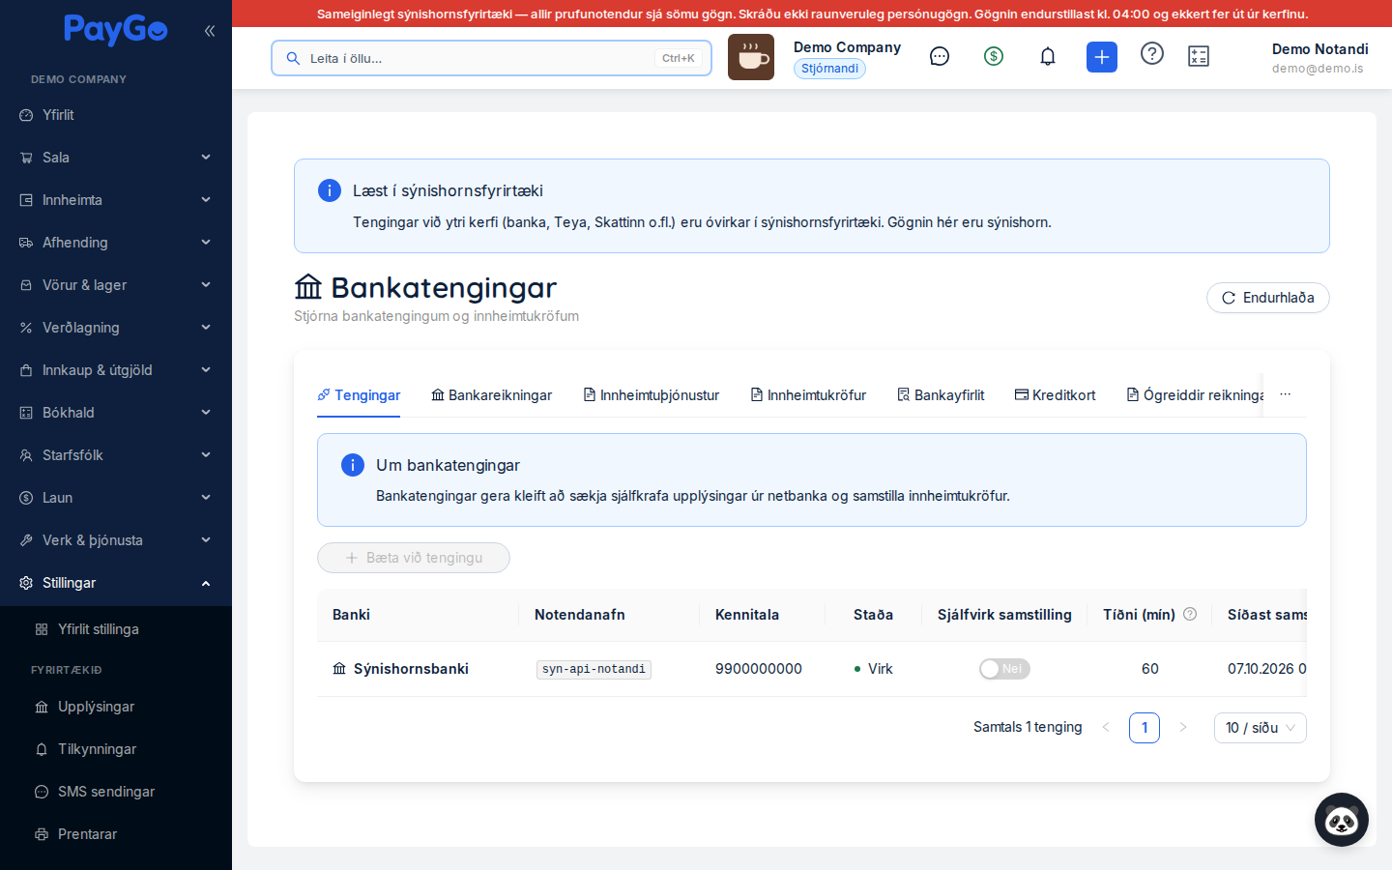Open Upplýsingar under Fyrirtækið
The height and width of the screenshot is (870, 1392).
click(116, 707)
